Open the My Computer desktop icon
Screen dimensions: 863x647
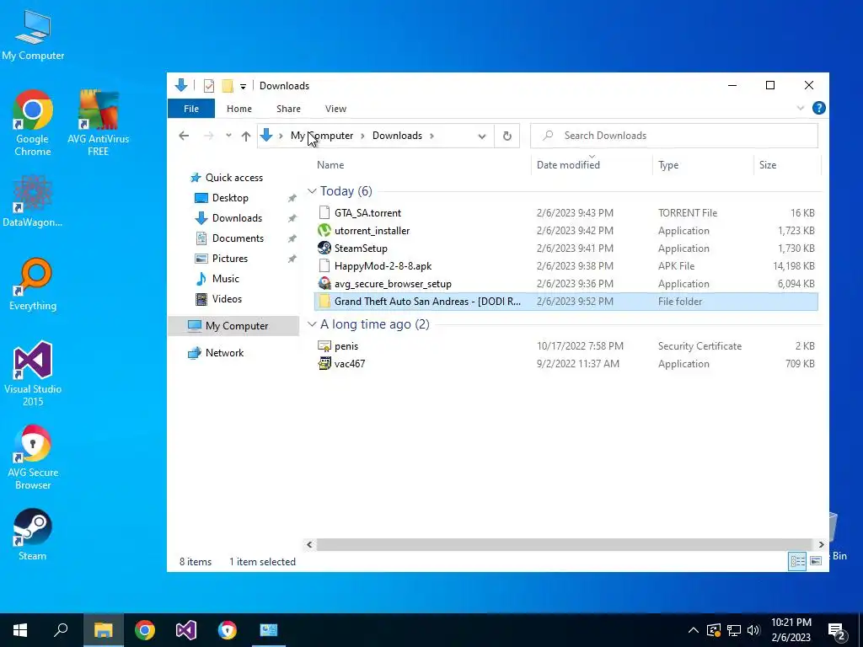pyautogui.click(x=33, y=35)
